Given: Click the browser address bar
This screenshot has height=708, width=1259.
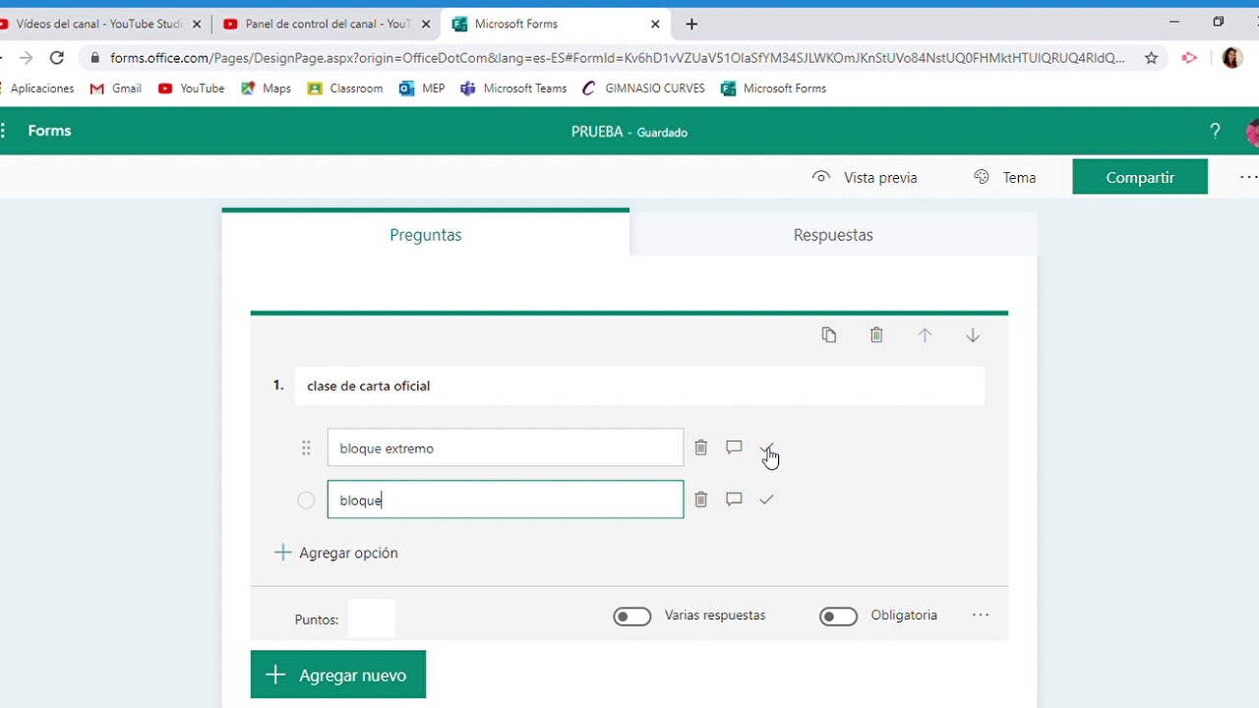Looking at the screenshot, I should click(618, 58).
